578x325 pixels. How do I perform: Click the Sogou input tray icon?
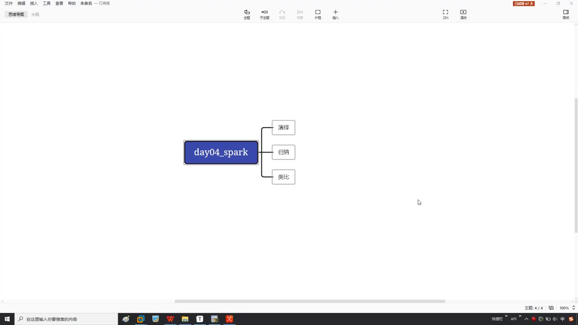[x=571, y=319]
